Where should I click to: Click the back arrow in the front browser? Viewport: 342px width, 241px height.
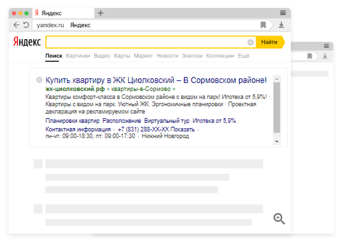[x=16, y=25]
